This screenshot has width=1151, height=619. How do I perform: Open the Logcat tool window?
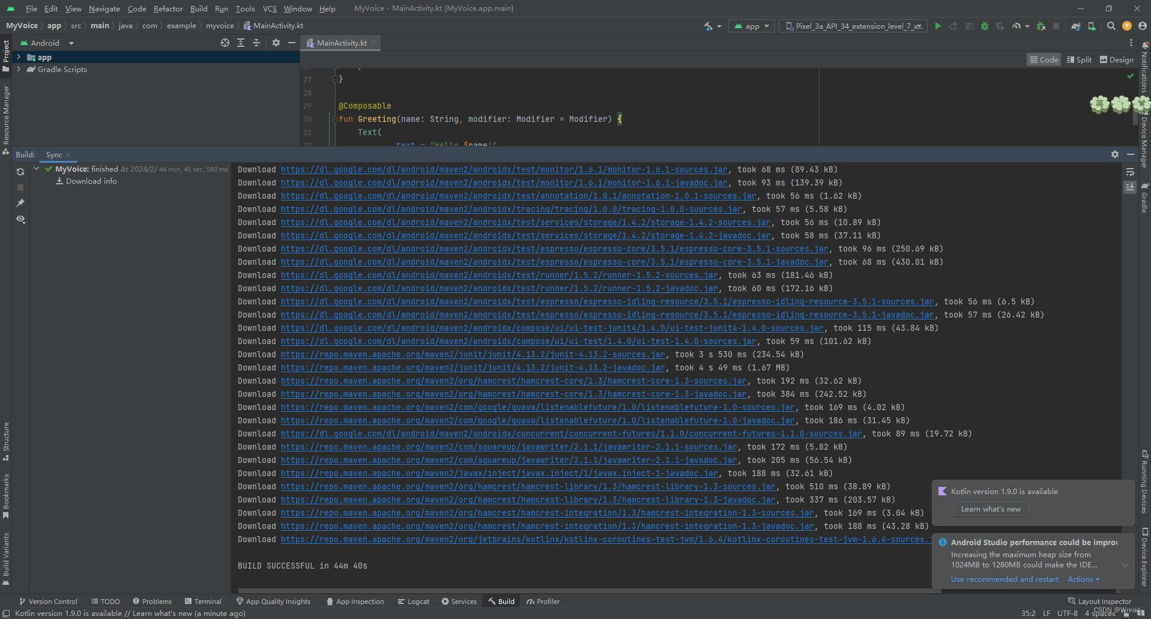413,601
